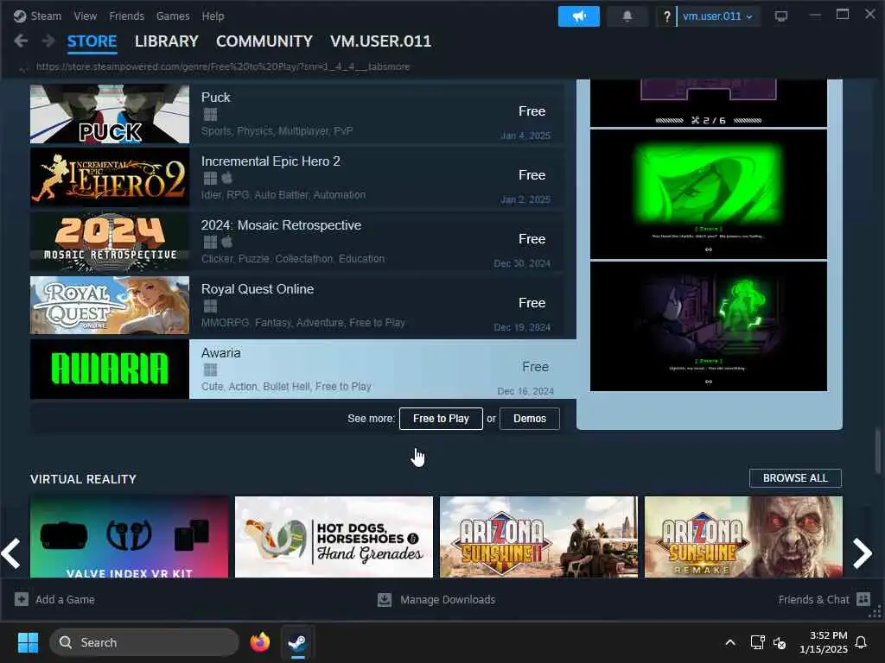This screenshot has width=885, height=663.
Task: Click the Windows icon under Awaria
Action: [210, 369]
